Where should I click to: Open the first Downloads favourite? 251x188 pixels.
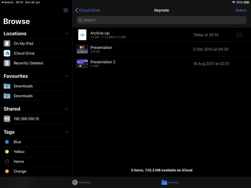36,86
